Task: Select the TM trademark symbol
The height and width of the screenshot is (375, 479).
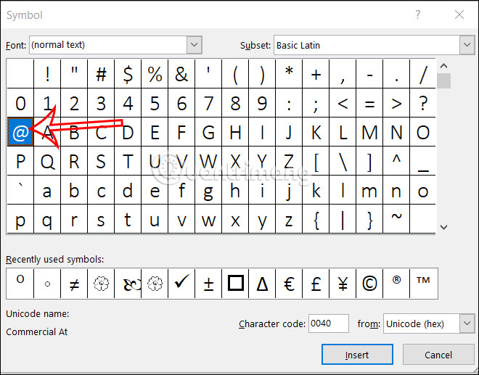Action: pyautogui.click(x=423, y=284)
